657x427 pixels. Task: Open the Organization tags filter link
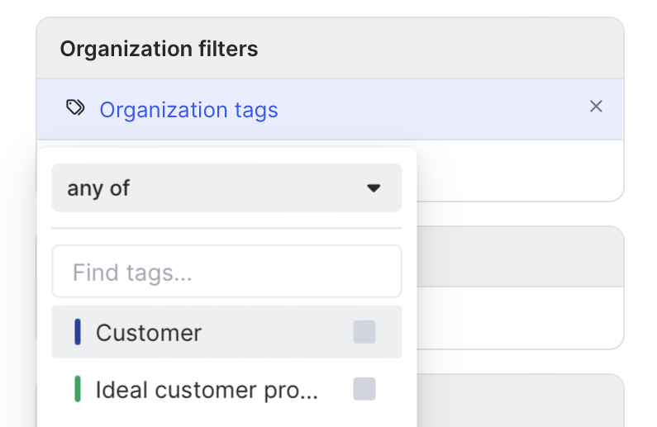pyautogui.click(x=188, y=110)
